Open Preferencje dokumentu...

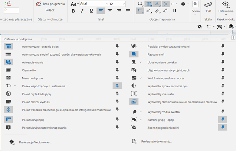[x=157, y=141]
